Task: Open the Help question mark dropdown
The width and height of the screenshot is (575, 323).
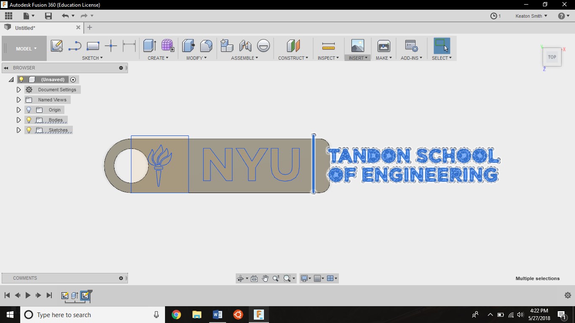Action: pos(564,16)
